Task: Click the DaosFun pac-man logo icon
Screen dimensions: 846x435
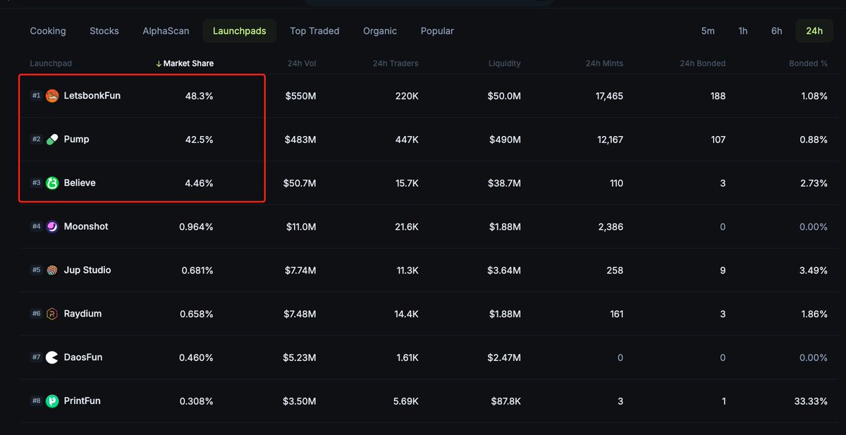Action: [52, 357]
